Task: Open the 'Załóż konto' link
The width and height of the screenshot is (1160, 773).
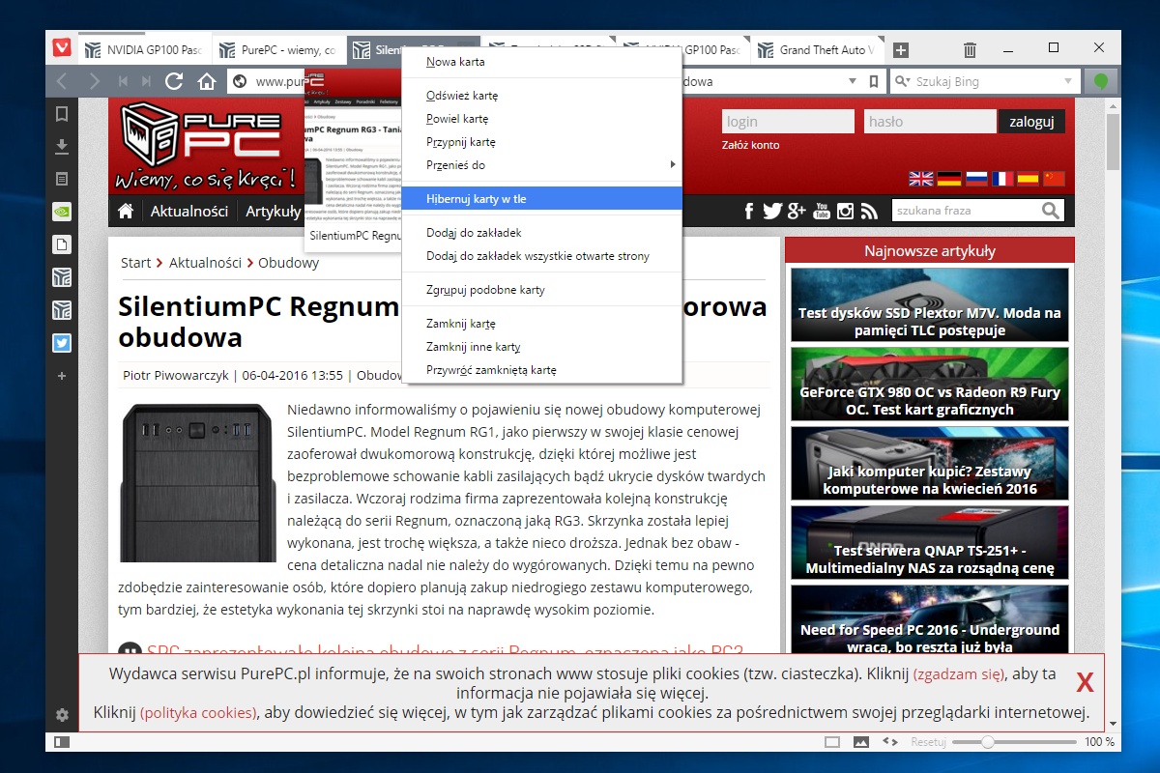Action: [750, 145]
